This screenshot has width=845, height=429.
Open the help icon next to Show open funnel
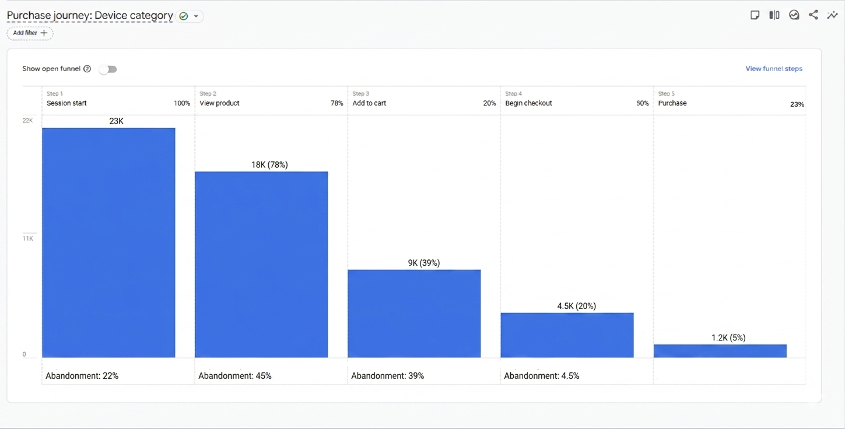coord(87,69)
